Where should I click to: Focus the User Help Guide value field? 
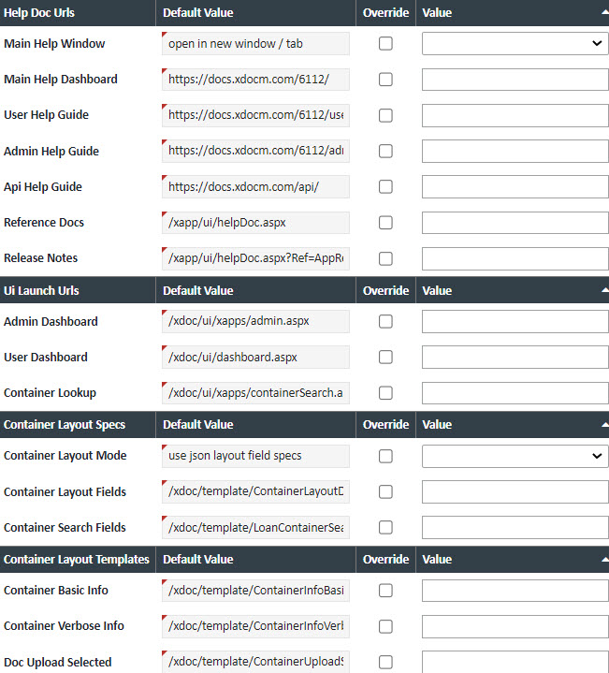click(x=515, y=115)
